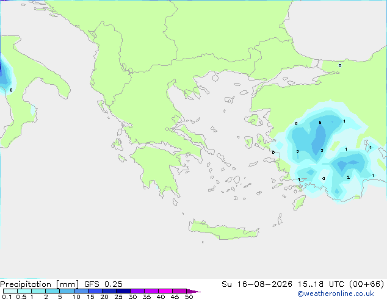Click the "(00+66)" forecast offset text
This screenshot has width=387, height=299.
click(x=367, y=284)
